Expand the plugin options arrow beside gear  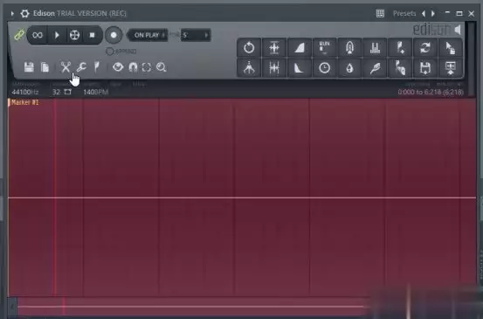pos(12,13)
